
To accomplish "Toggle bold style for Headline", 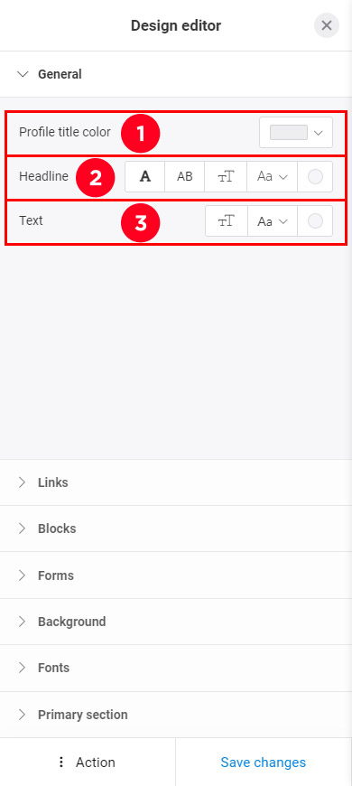I will point(144,176).
